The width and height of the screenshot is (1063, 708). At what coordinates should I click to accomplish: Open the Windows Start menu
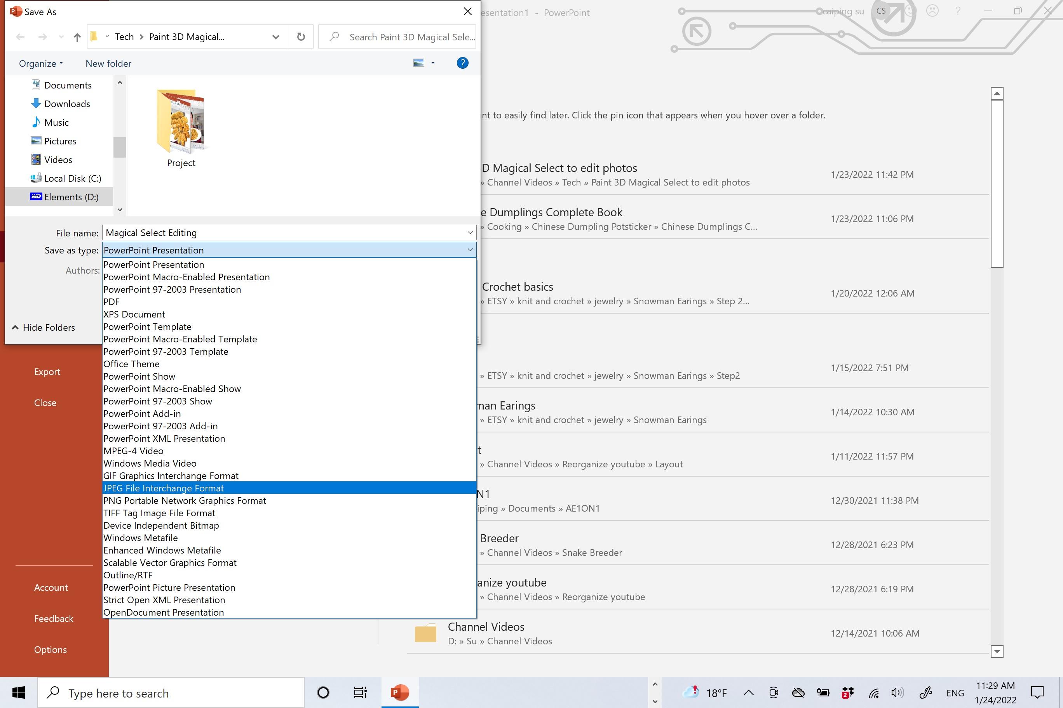point(19,692)
